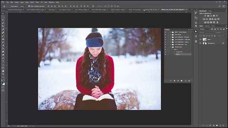Switch to the Channels panel tab
The image size is (228, 128).
click(x=207, y=26)
